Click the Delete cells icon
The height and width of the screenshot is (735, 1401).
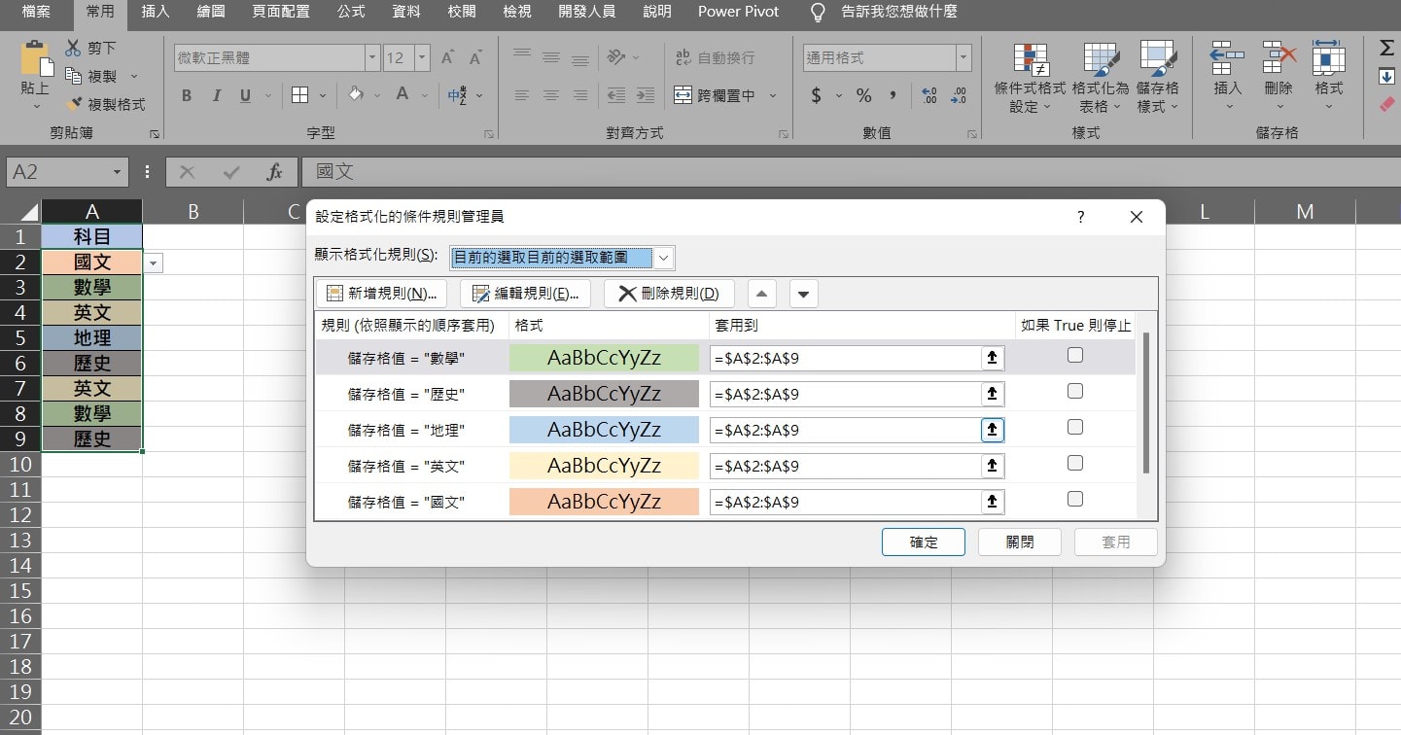[x=1279, y=57]
